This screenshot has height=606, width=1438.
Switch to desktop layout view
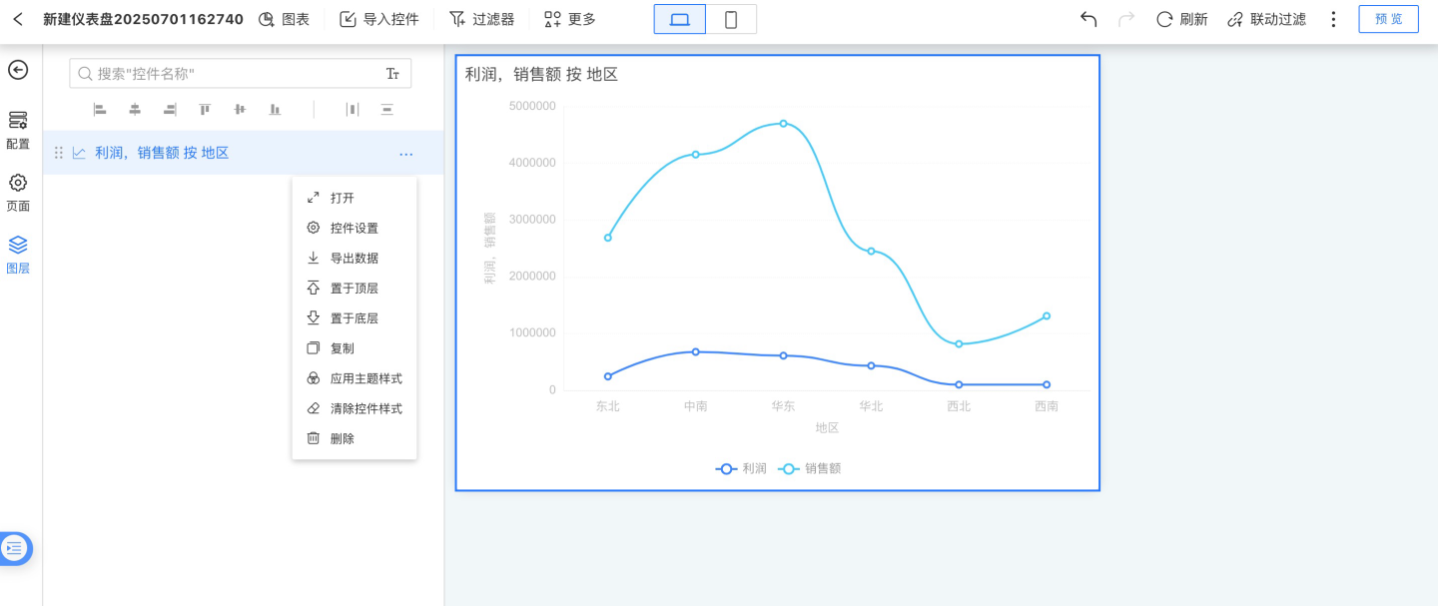click(x=680, y=19)
